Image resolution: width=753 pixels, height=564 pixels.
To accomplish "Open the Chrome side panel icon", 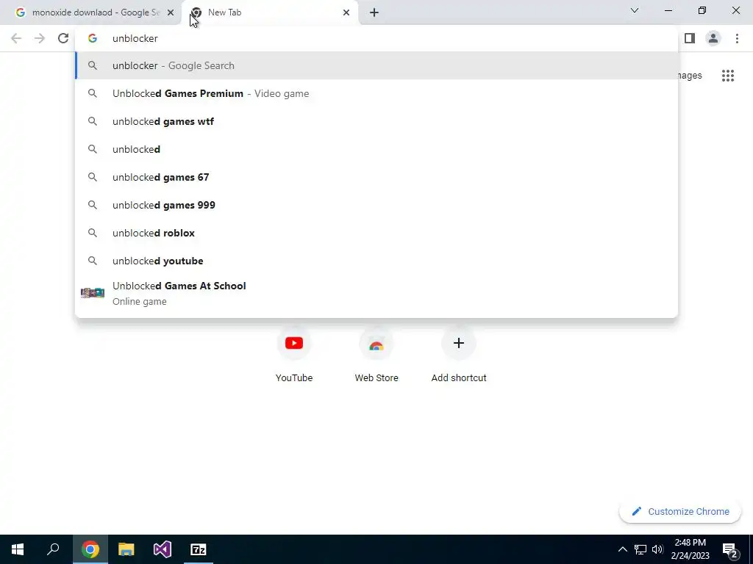I will click(x=690, y=38).
